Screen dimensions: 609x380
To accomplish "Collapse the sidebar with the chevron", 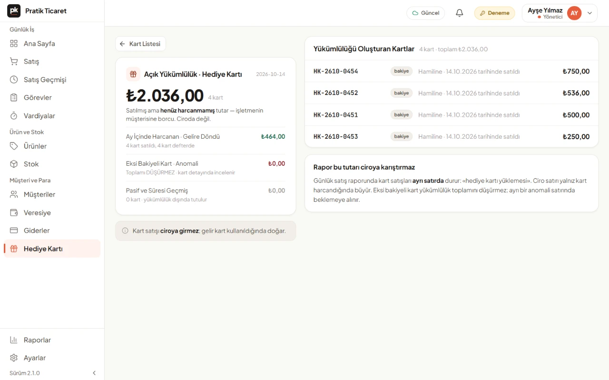I will point(94,373).
